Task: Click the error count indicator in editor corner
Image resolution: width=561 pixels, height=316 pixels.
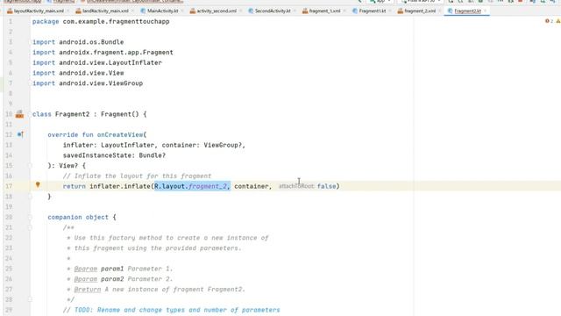Action: (550, 21)
